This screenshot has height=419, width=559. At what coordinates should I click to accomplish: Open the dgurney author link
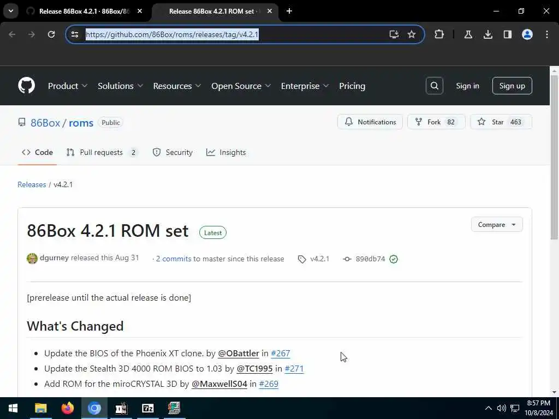coord(54,258)
